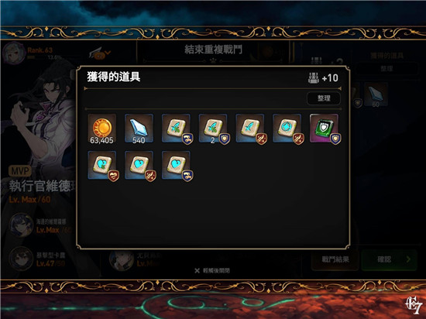This screenshot has height=319, width=426.
Task: Expand the chevron beside the pet icon
Action: (108, 53)
